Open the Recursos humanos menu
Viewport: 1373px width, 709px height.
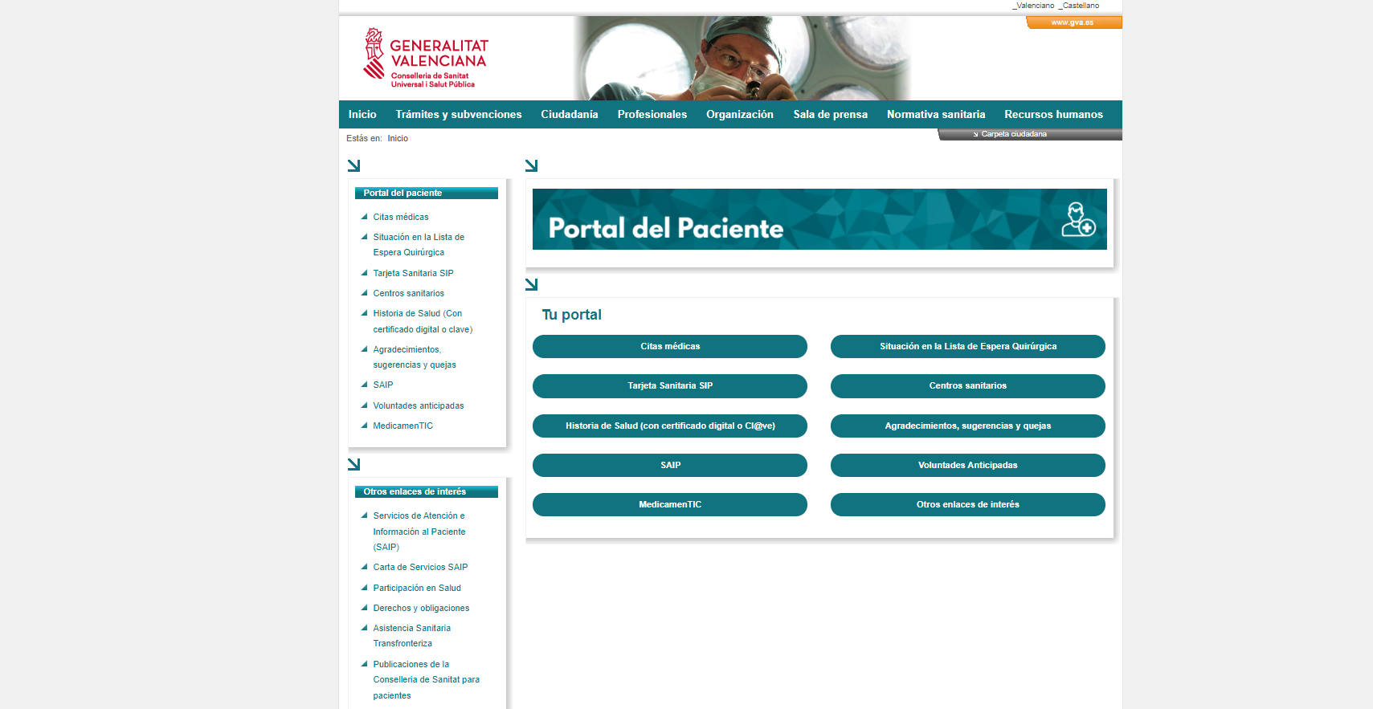point(1053,115)
